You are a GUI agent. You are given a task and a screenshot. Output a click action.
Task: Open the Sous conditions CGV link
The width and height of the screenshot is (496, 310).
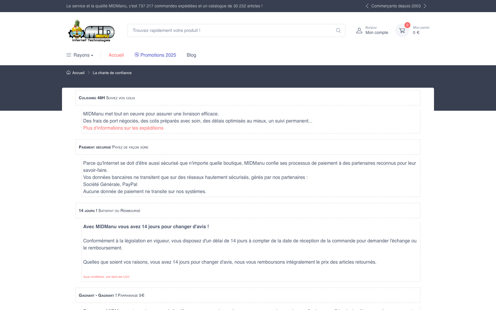[x=106, y=277]
